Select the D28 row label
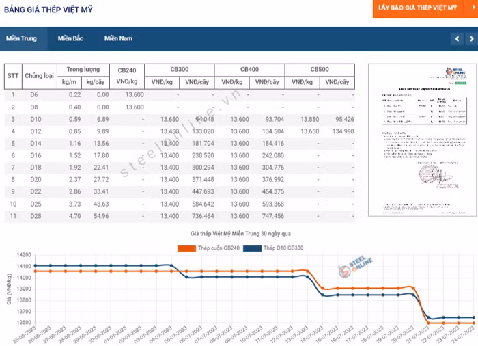478x346 pixels. coord(36,216)
